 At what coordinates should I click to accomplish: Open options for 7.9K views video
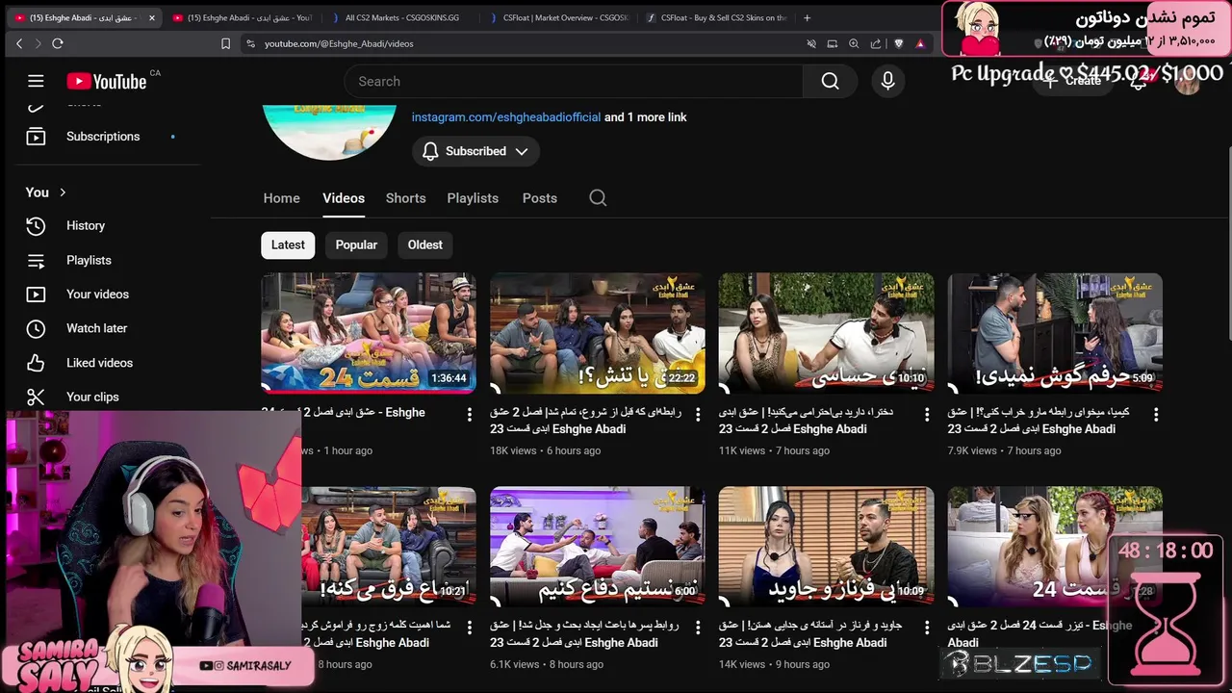pyautogui.click(x=1156, y=414)
